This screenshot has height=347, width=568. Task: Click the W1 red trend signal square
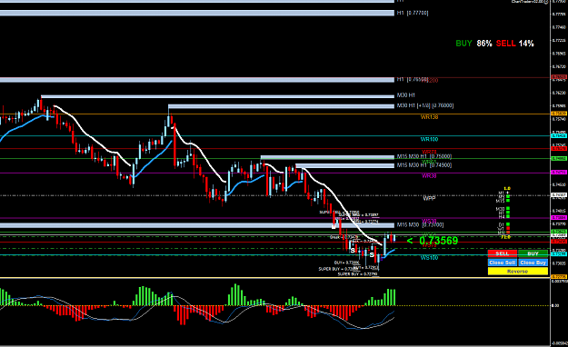coord(508,228)
